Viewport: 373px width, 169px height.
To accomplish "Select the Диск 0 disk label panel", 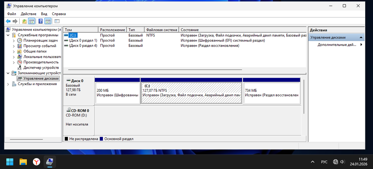I will [79, 90].
